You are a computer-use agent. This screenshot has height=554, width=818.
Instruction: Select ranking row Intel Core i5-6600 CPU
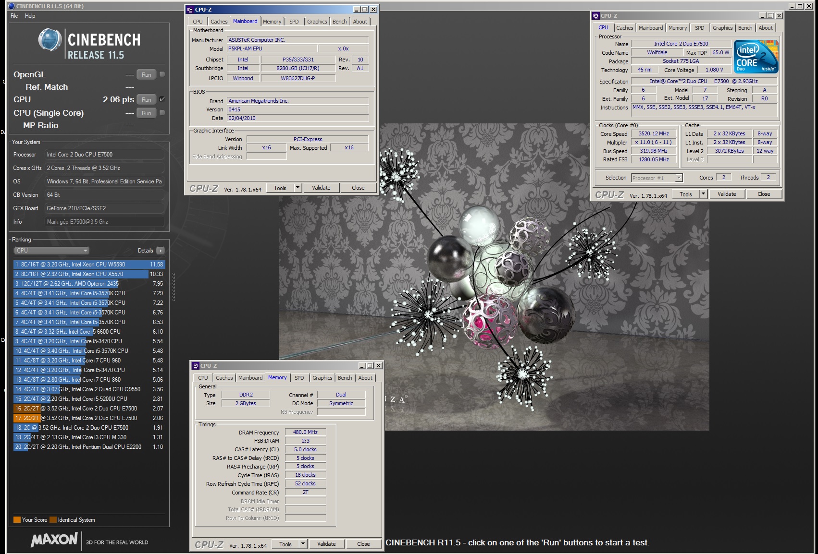tap(89, 332)
